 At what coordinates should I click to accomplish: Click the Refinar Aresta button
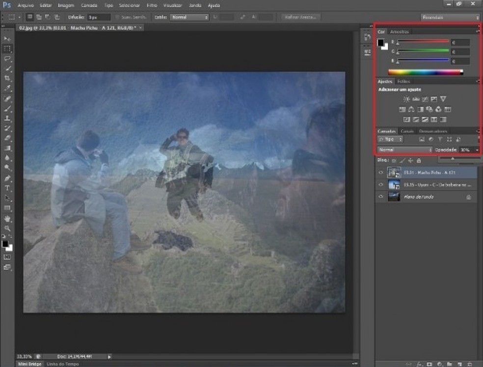click(300, 17)
